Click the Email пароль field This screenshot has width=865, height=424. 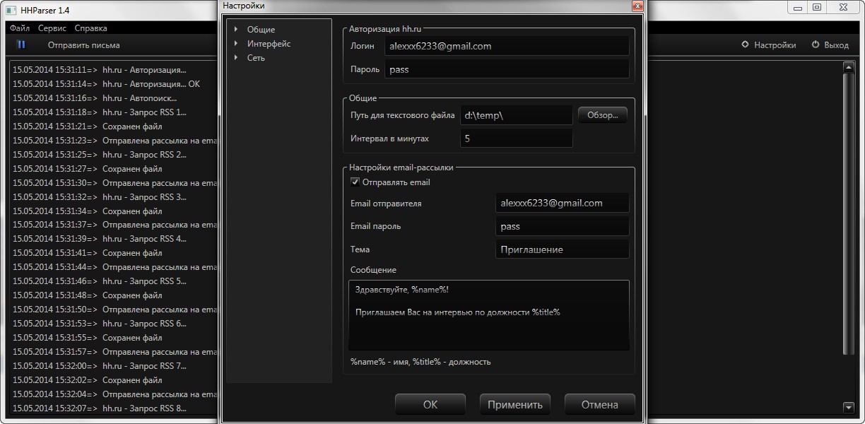tap(562, 226)
